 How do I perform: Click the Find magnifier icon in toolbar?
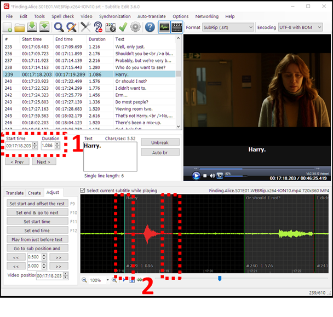59,27
